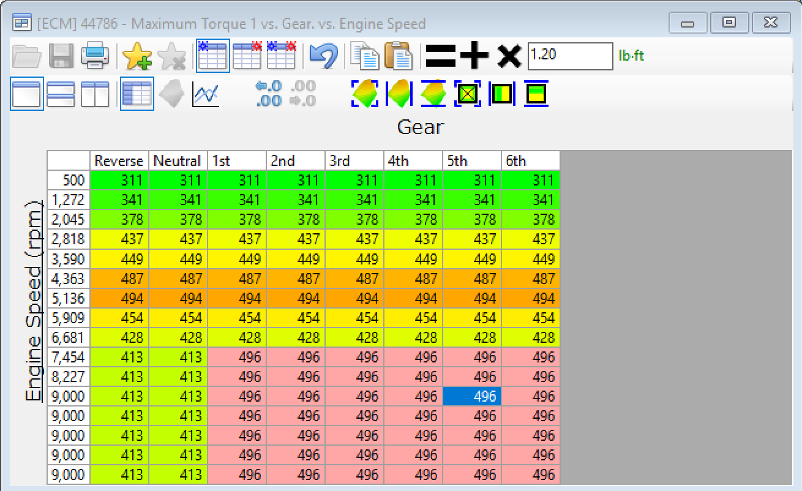Select the 3rd gear column header
802x491 pixels.
point(354,160)
